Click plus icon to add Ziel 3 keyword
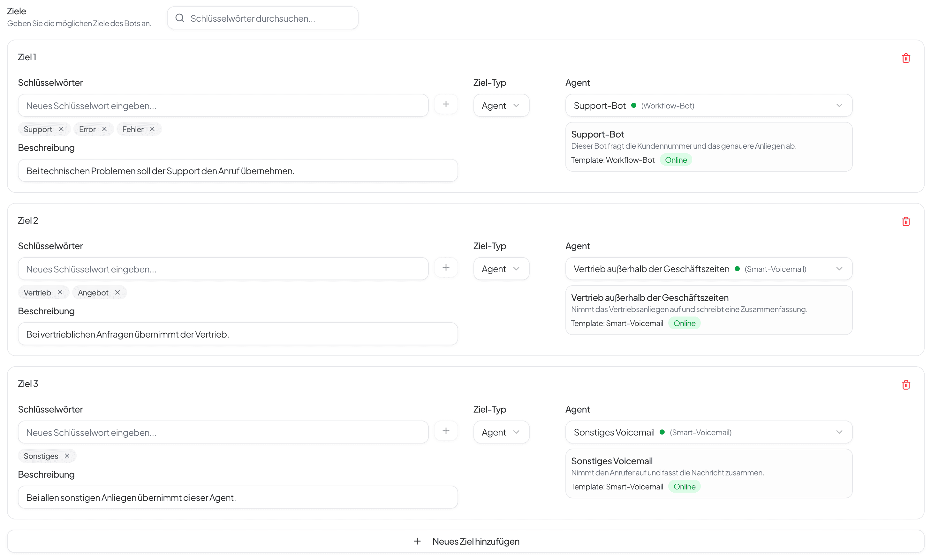Viewport: 931px width, 559px height. coord(445,431)
